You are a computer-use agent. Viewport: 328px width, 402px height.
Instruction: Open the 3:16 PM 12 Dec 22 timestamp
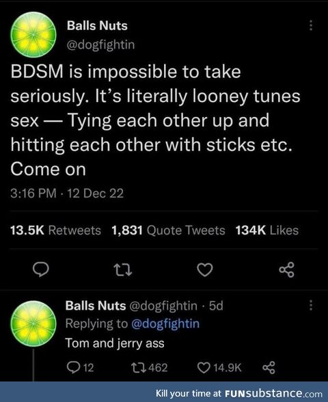tap(67, 193)
